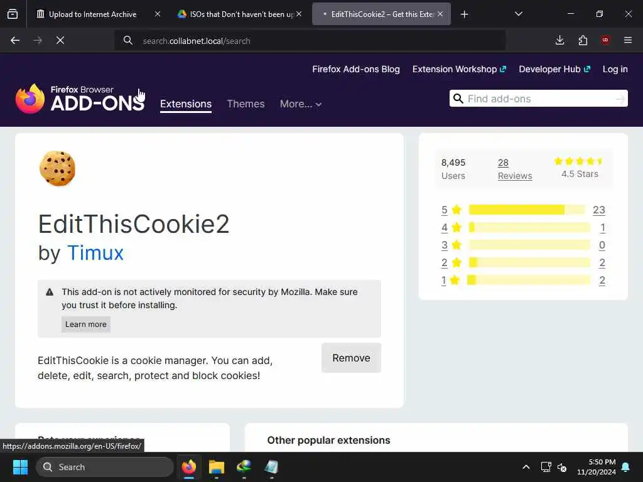
Task: Click the Firefox Browser ADD-ONS logo
Action: click(80, 99)
